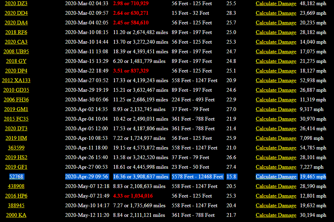The height and width of the screenshot is (222, 334).
Task: Open the 2020 DT3 asteroid link
Action: 16,129
